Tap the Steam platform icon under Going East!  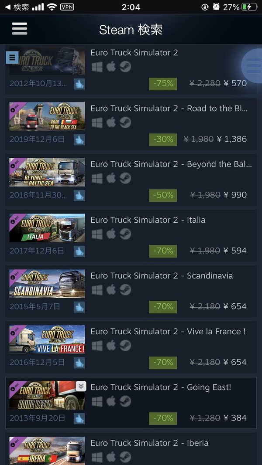pyautogui.click(x=125, y=401)
